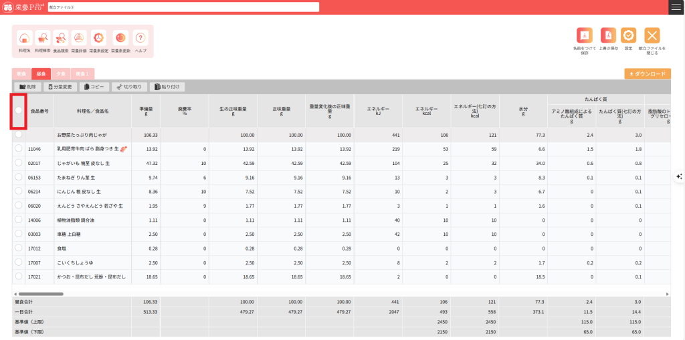Check the row 17012 食塩 checkbox
Viewport: 685px width, 340px height.
click(x=19, y=248)
